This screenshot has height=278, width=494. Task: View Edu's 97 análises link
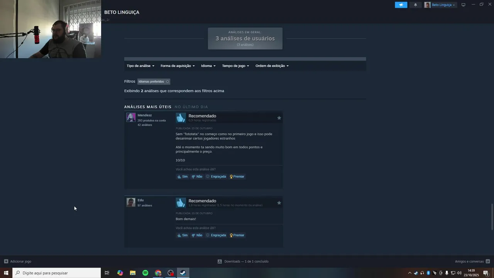click(x=145, y=205)
